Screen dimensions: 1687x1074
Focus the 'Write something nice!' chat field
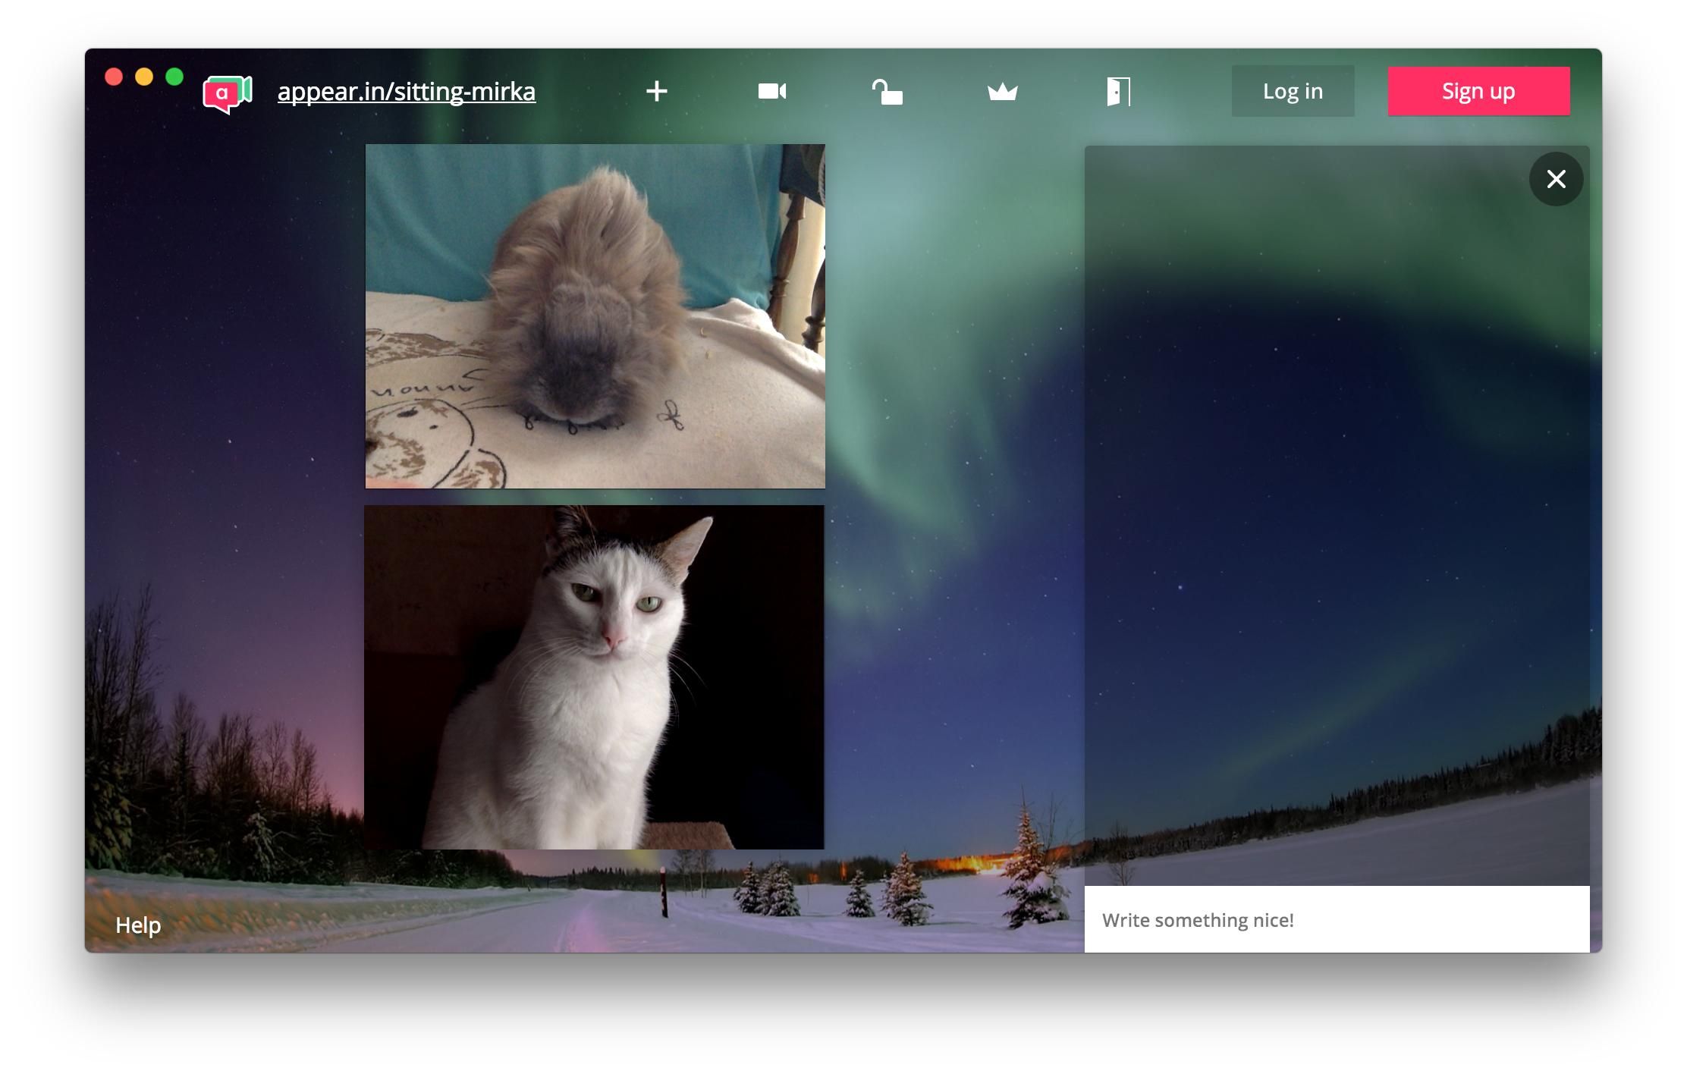click(1336, 919)
